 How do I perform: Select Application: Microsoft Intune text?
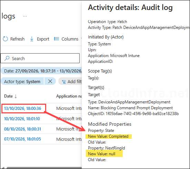pos(114,56)
